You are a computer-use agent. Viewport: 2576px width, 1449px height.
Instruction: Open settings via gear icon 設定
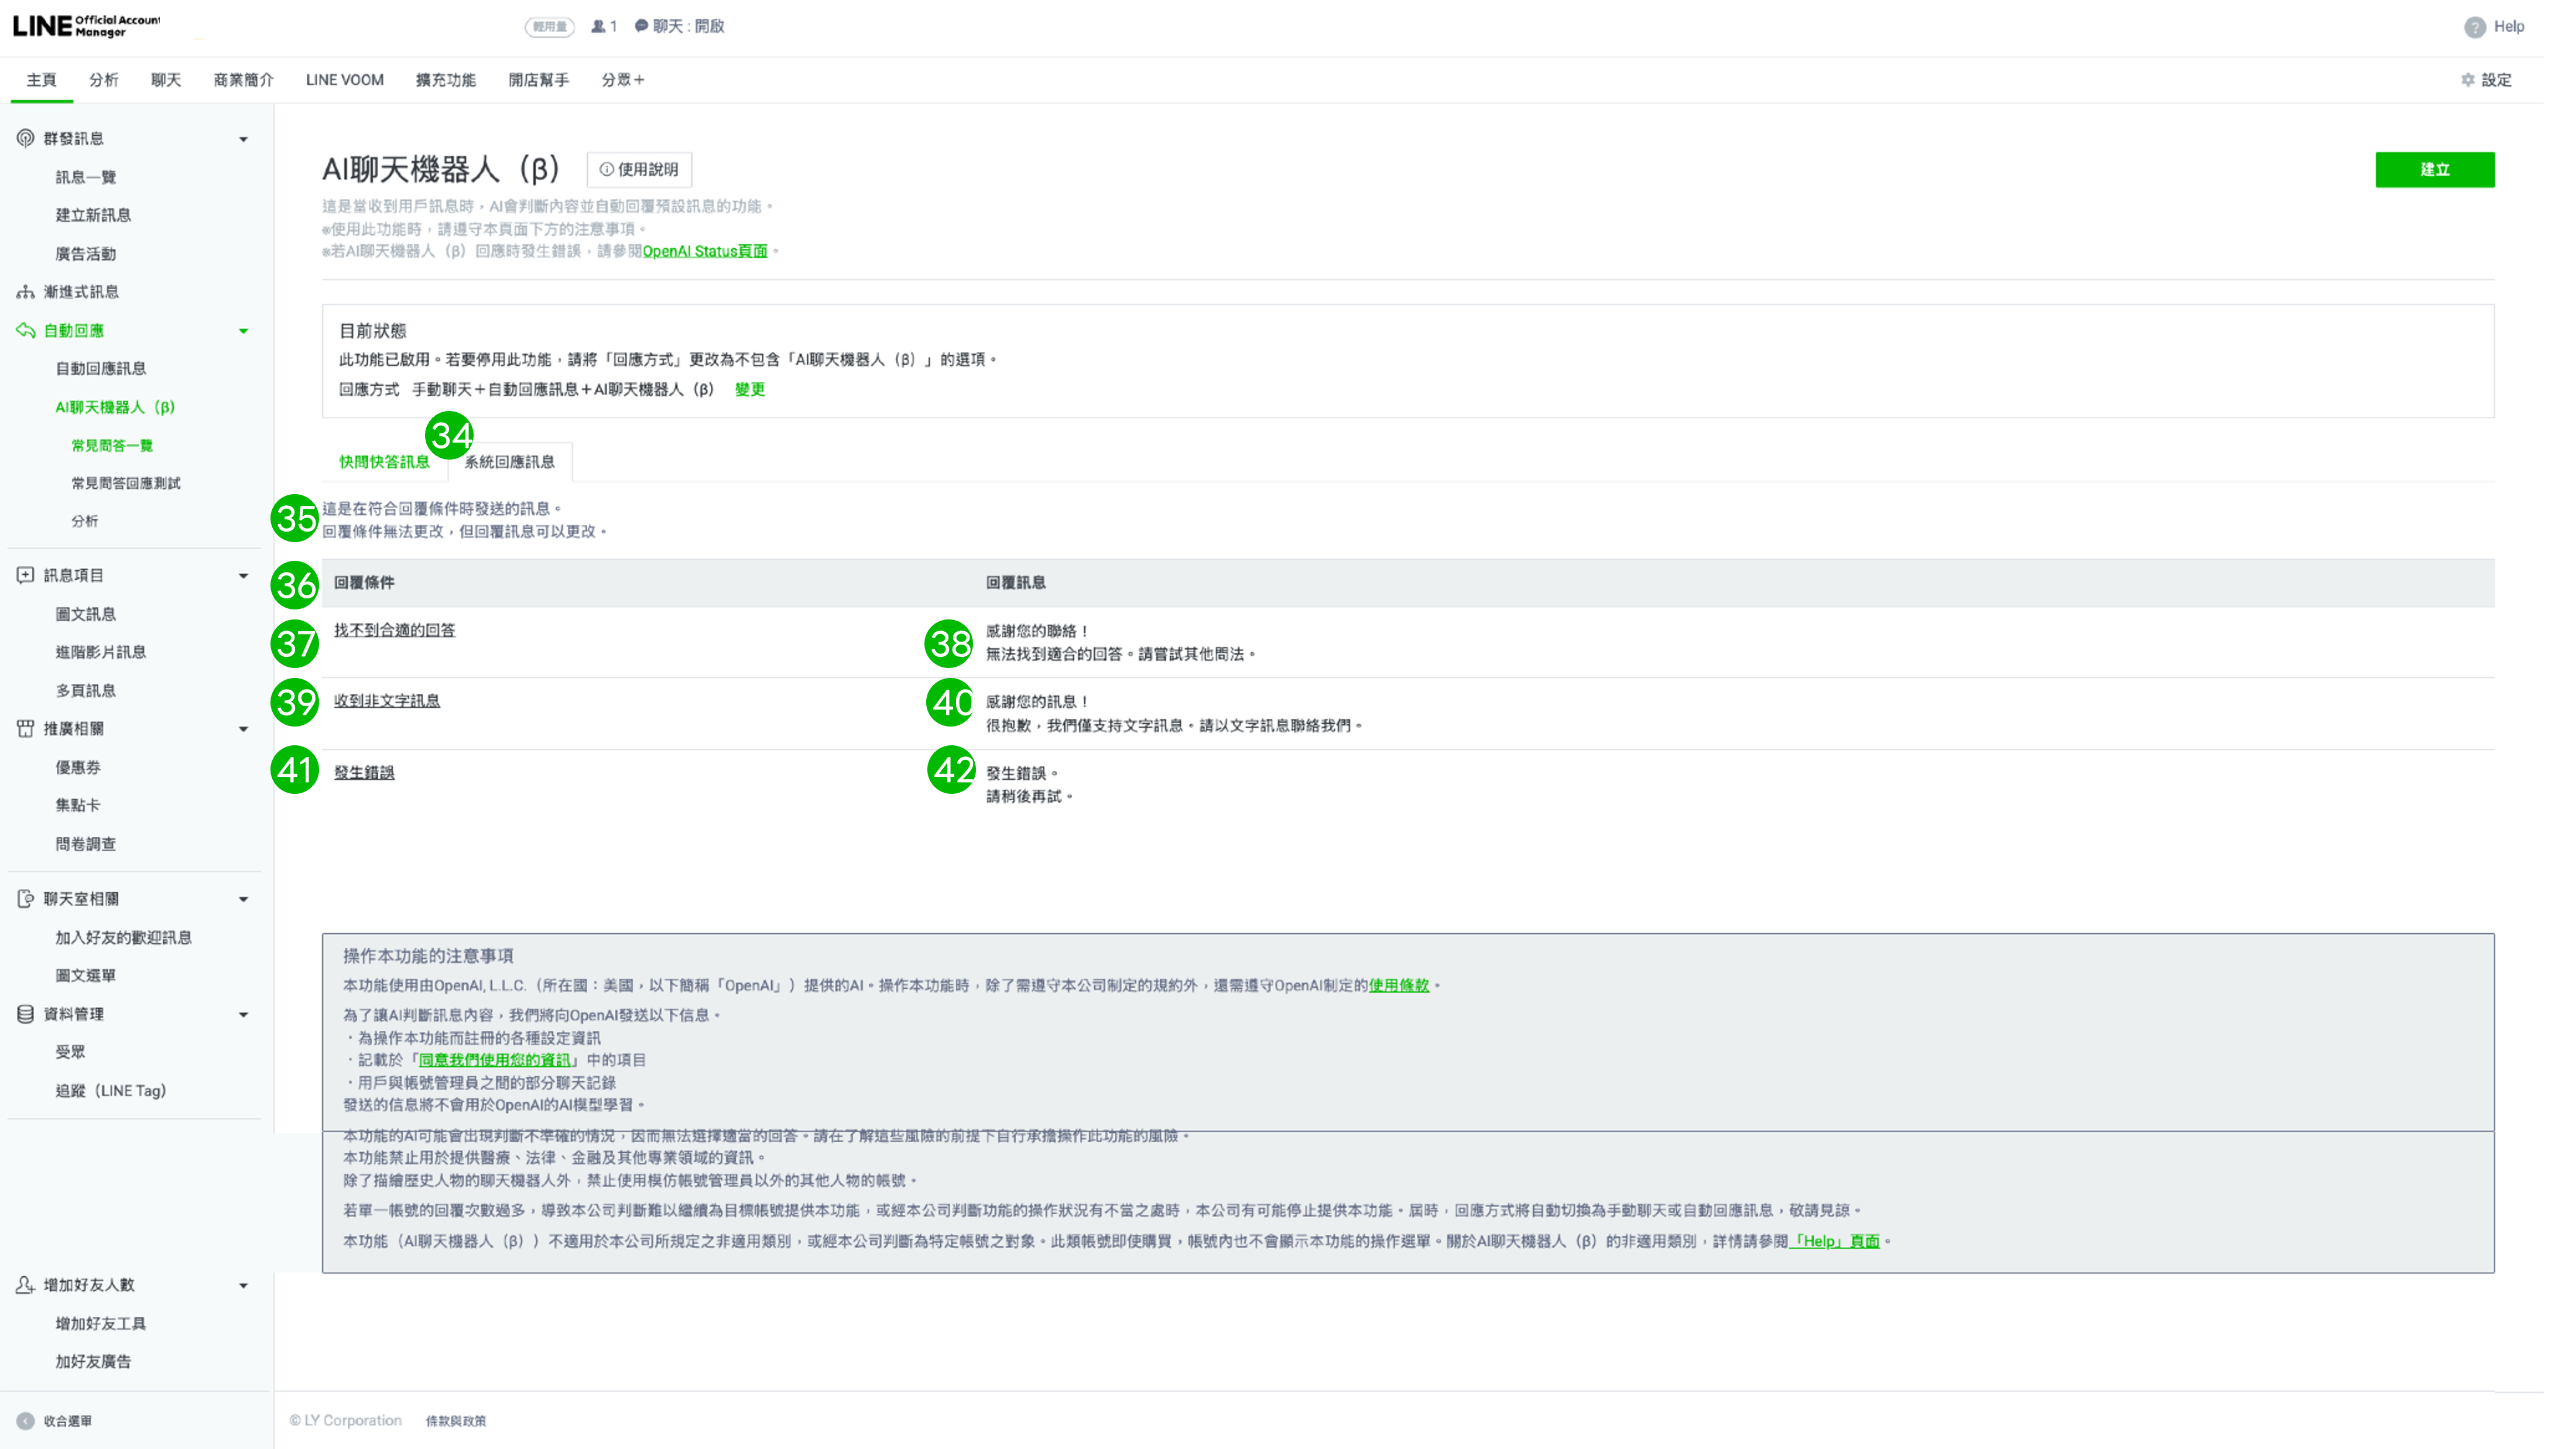[2467, 80]
